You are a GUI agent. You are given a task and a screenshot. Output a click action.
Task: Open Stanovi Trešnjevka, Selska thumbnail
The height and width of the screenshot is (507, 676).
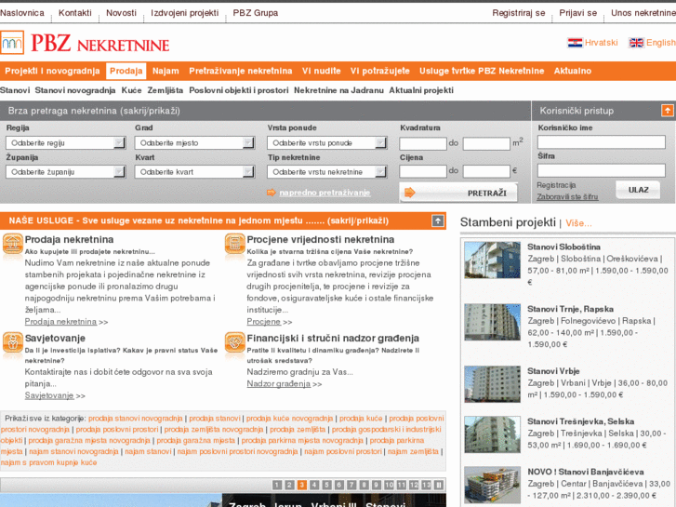pos(492,434)
